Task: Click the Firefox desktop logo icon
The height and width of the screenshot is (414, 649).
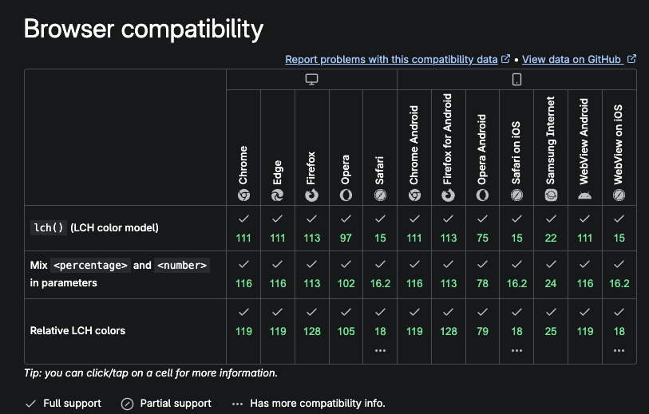Action: (x=311, y=195)
